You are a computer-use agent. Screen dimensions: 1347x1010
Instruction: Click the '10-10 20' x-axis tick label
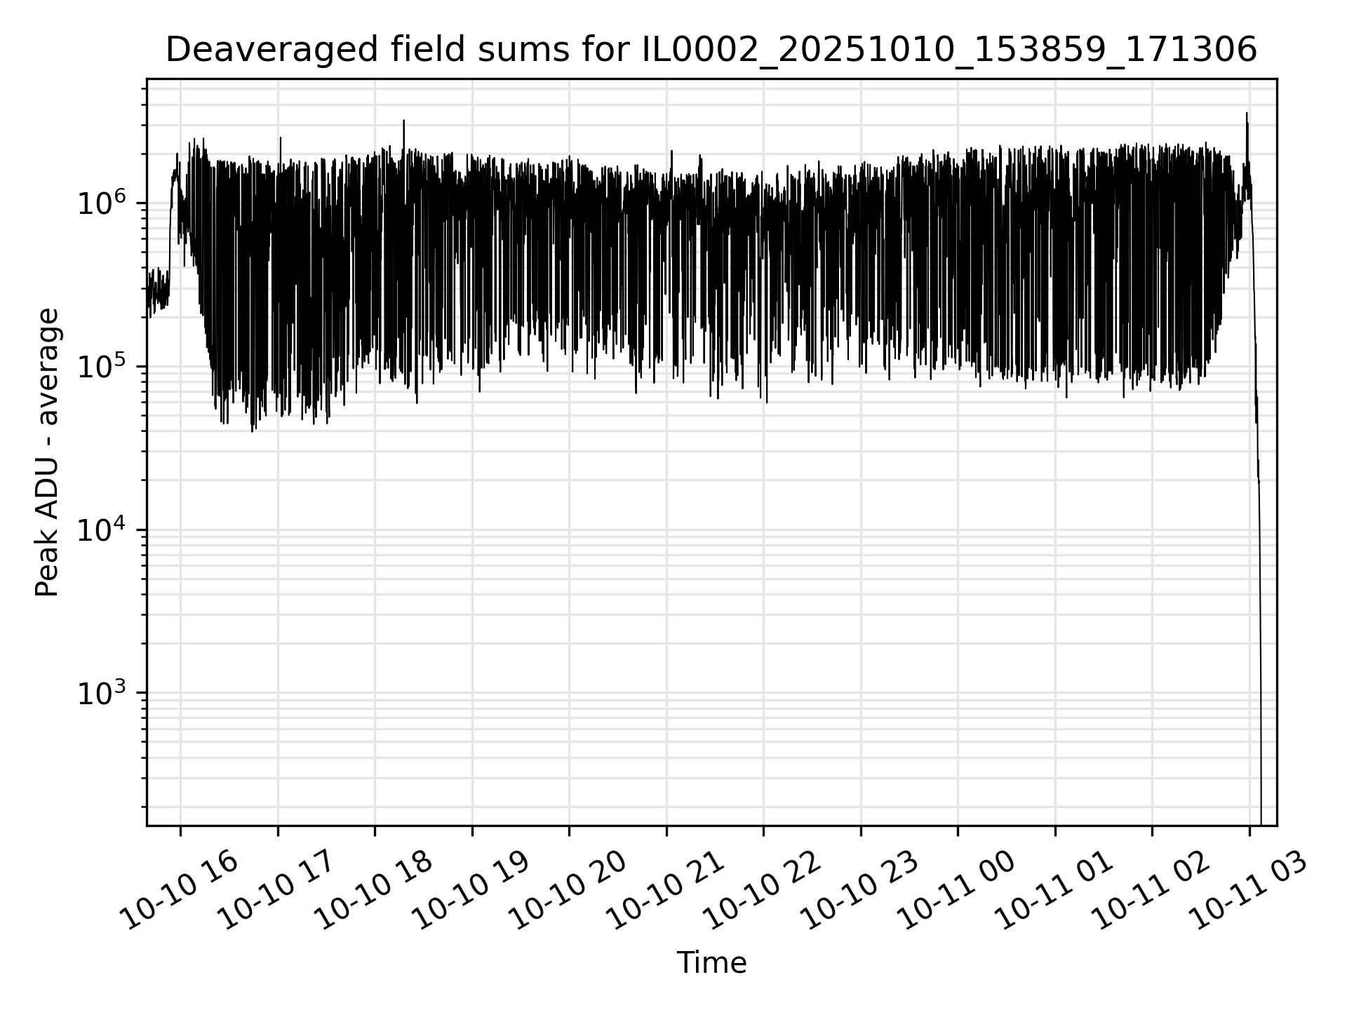[x=567, y=889]
